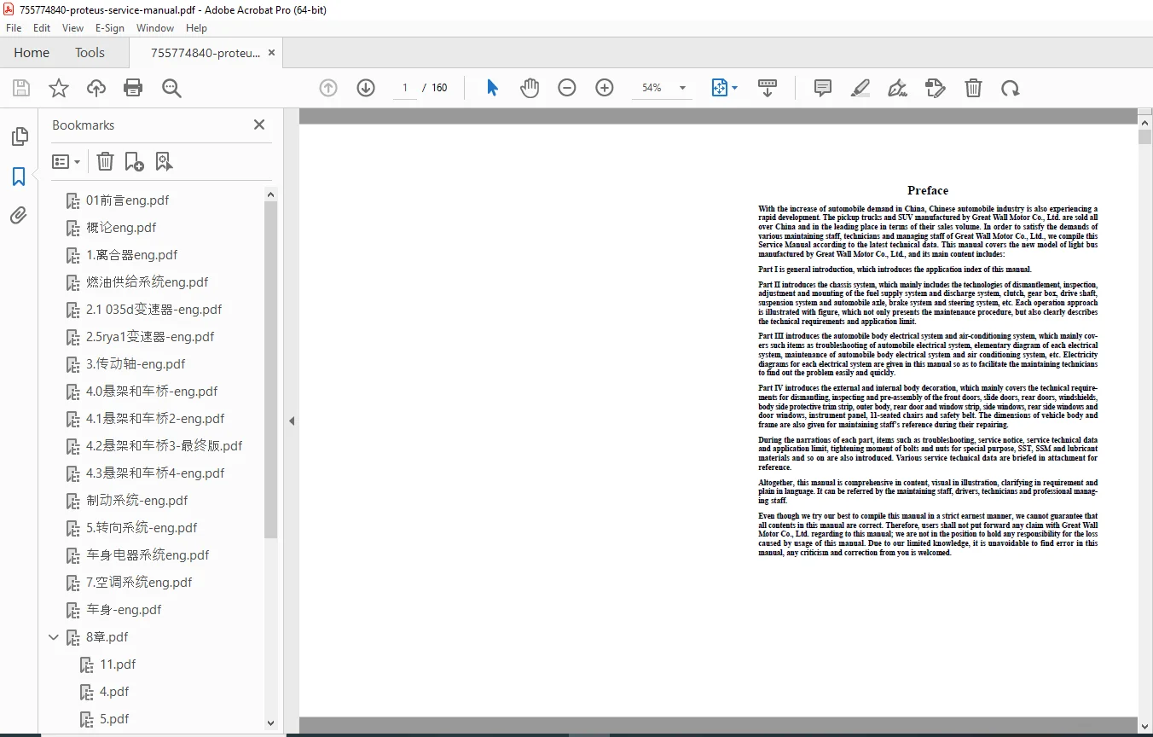
Task: Open bookmark 2.5rya1变速器-eng.pdf
Action: (x=150, y=337)
